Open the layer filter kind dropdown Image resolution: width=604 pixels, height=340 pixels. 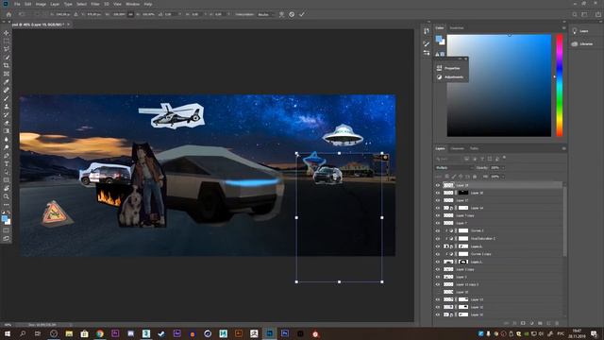click(x=448, y=159)
